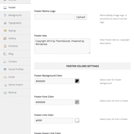Go to the Demo Import tab
This screenshot has width=134, height=134.
[15, 85]
